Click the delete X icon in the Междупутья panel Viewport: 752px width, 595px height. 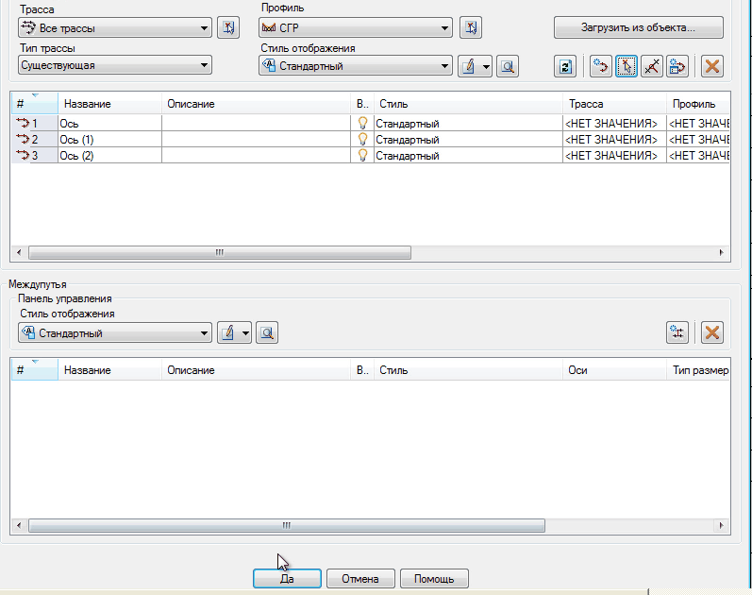point(712,332)
